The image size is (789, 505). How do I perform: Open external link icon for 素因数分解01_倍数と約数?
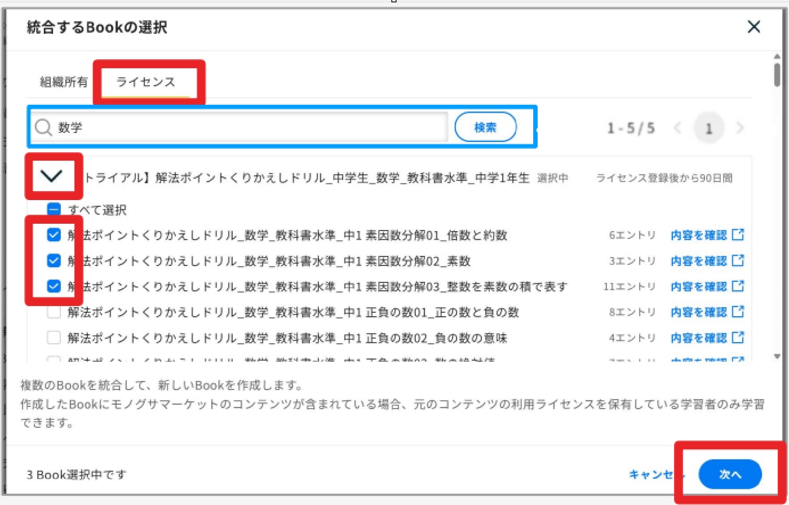738,235
